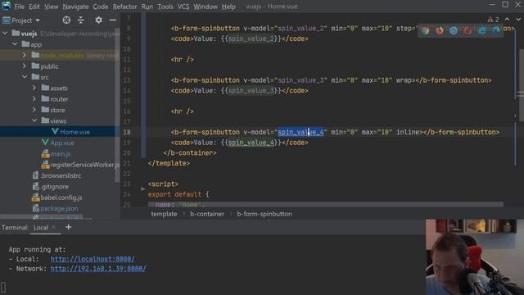Viewport: 524px width, 295px height.
Task: Select Home.vue in project tree
Action: (x=75, y=132)
